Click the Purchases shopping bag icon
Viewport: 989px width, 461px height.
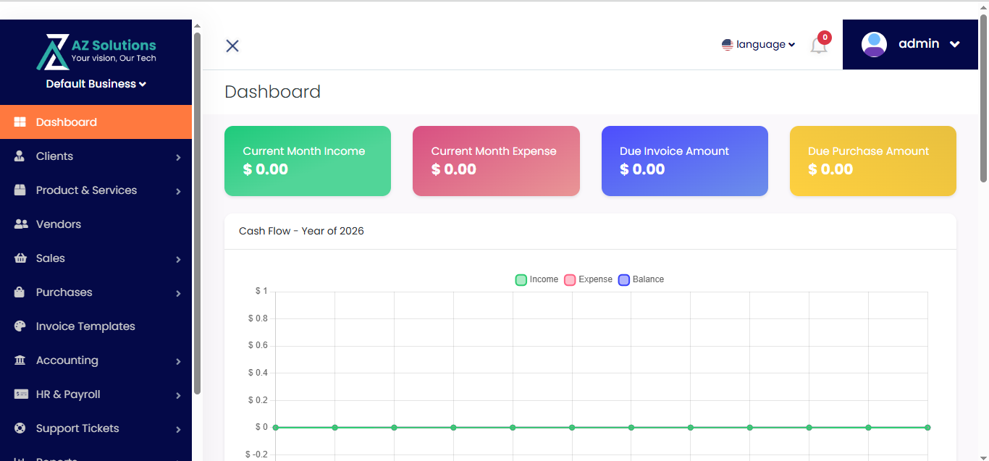pyautogui.click(x=20, y=292)
